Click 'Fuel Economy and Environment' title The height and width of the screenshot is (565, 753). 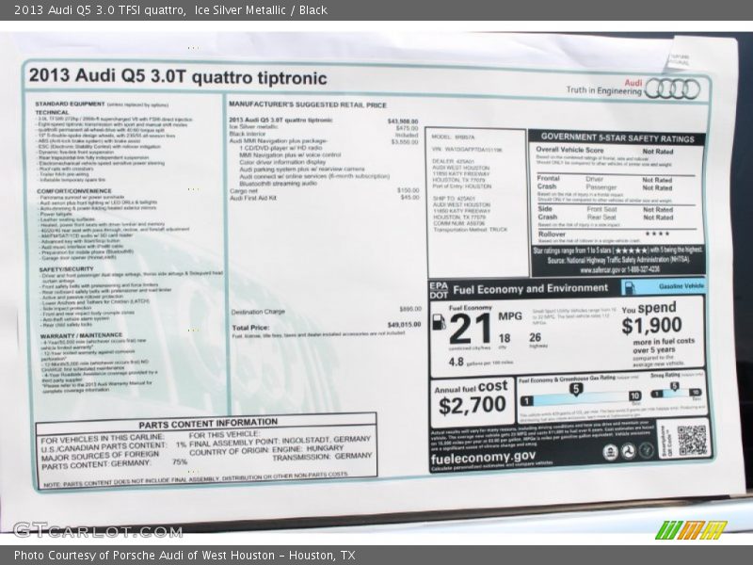click(530, 289)
